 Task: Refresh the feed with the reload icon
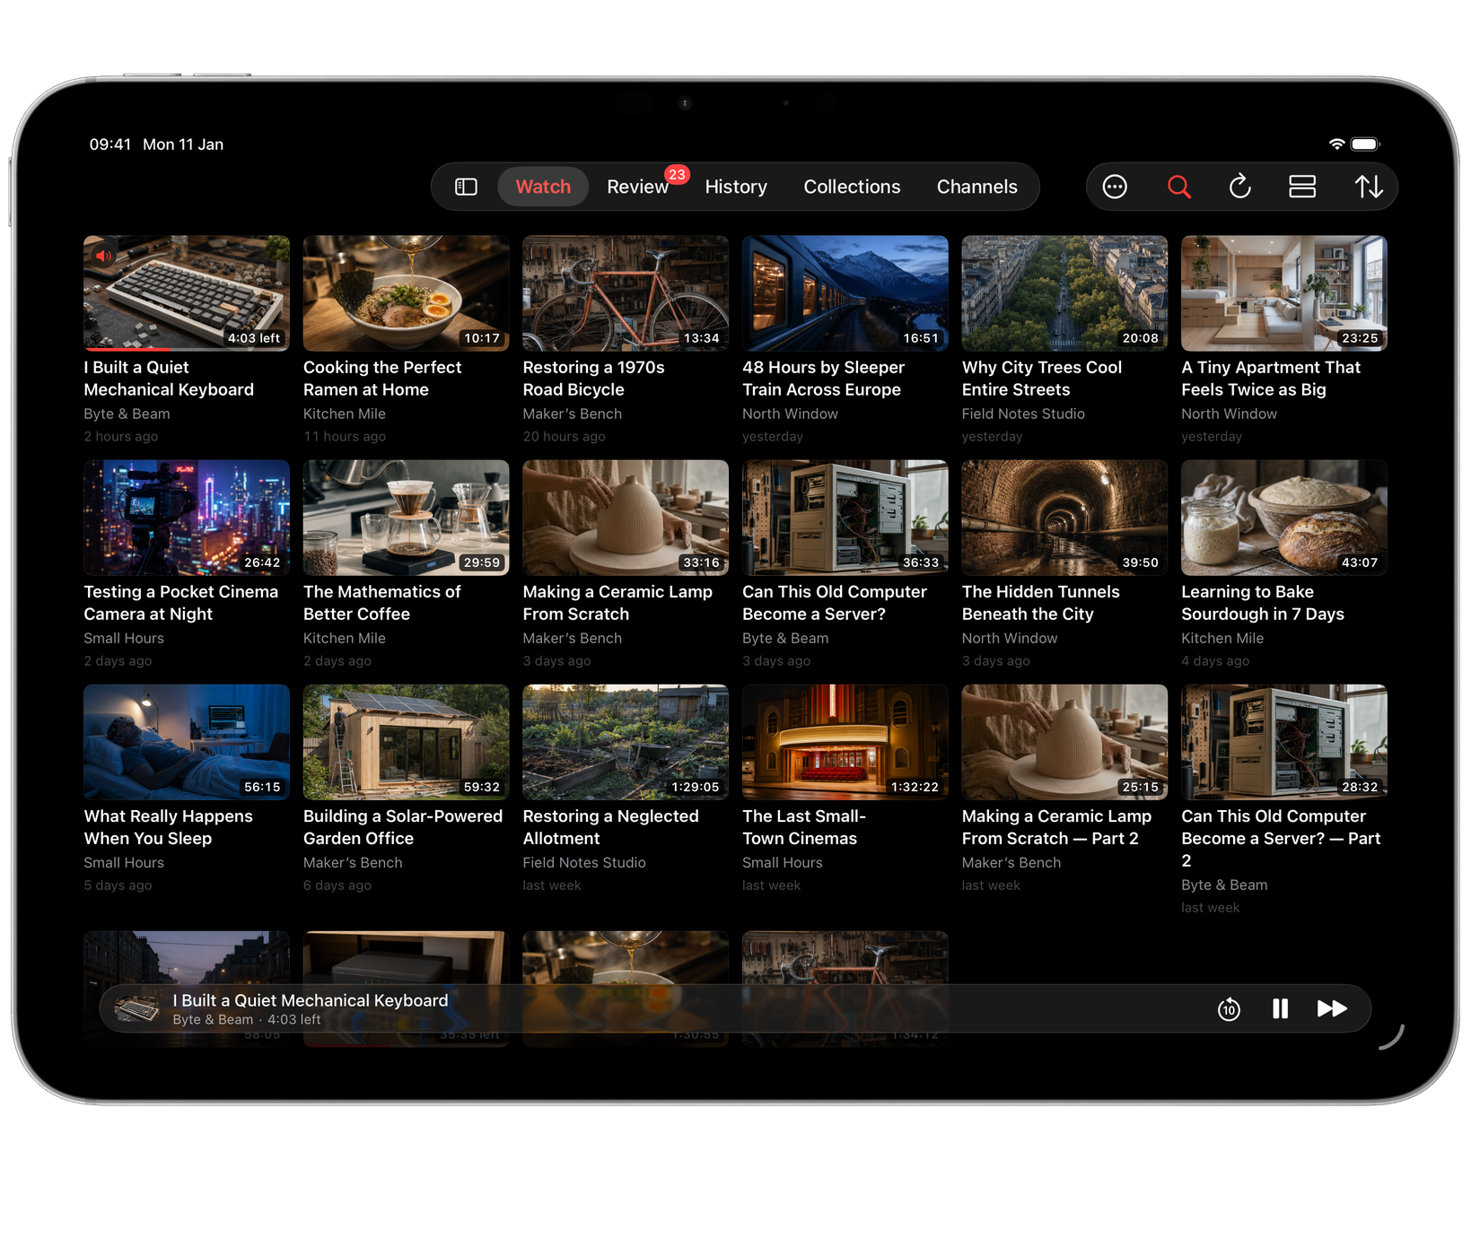click(x=1239, y=187)
